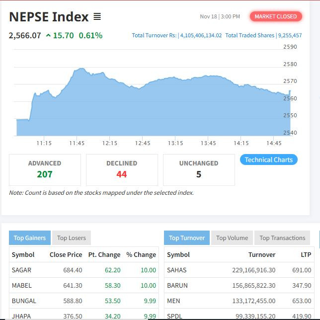The width and height of the screenshot is (320, 320).
Task: Click the Unchanged 5 count box
Action: coord(199,169)
